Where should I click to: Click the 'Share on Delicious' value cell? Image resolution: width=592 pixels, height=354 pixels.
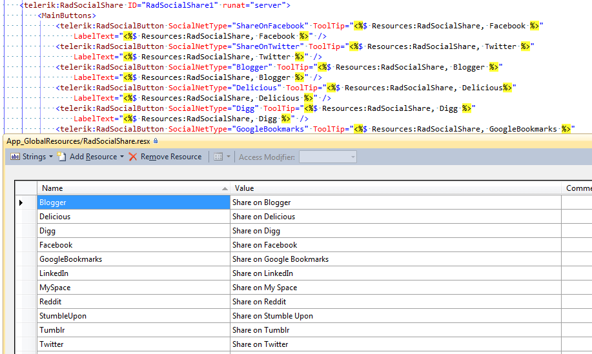point(395,217)
